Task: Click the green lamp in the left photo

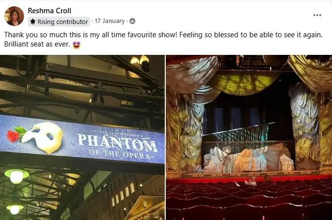Action: tap(16, 176)
